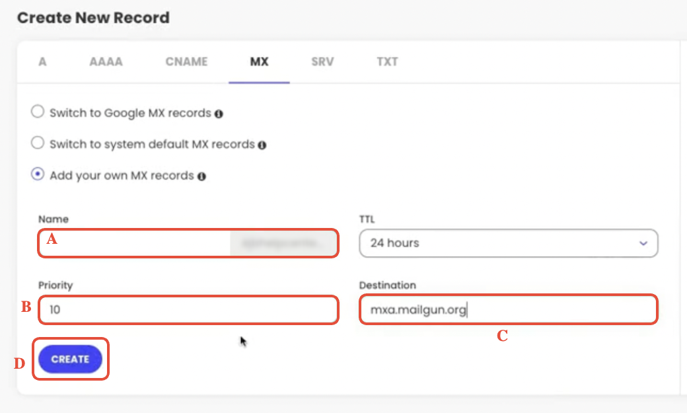
Task: Select the Add your own MX records option
Action: coord(38,174)
